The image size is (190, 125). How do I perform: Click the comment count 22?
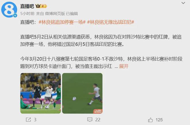(x=98, y=120)
